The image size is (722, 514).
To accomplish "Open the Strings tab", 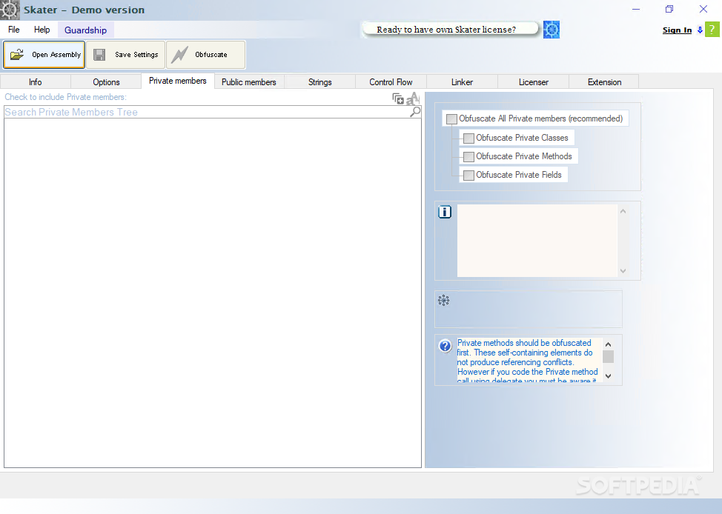I will point(320,82).
